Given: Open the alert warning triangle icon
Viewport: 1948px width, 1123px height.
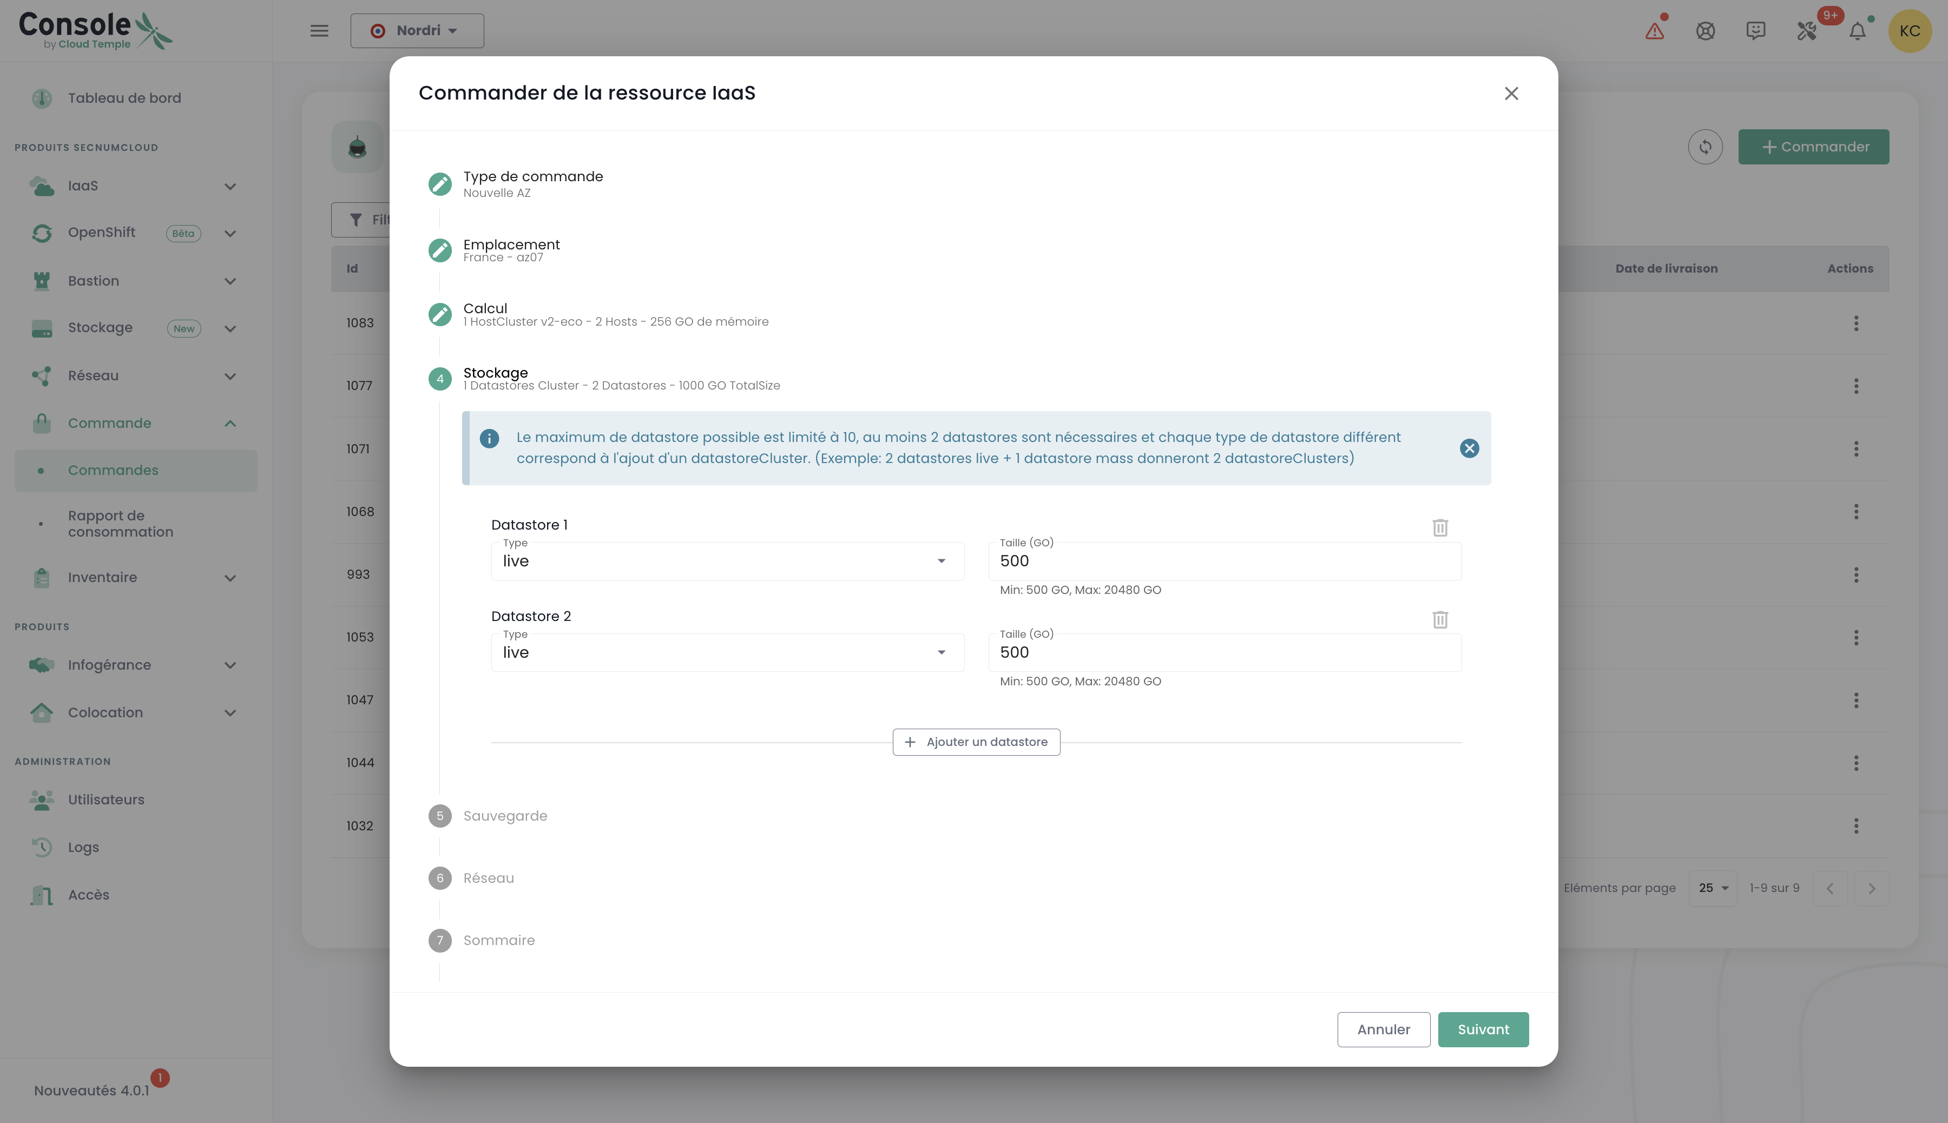Looking at the screenshot, I should click(1654, 31).
